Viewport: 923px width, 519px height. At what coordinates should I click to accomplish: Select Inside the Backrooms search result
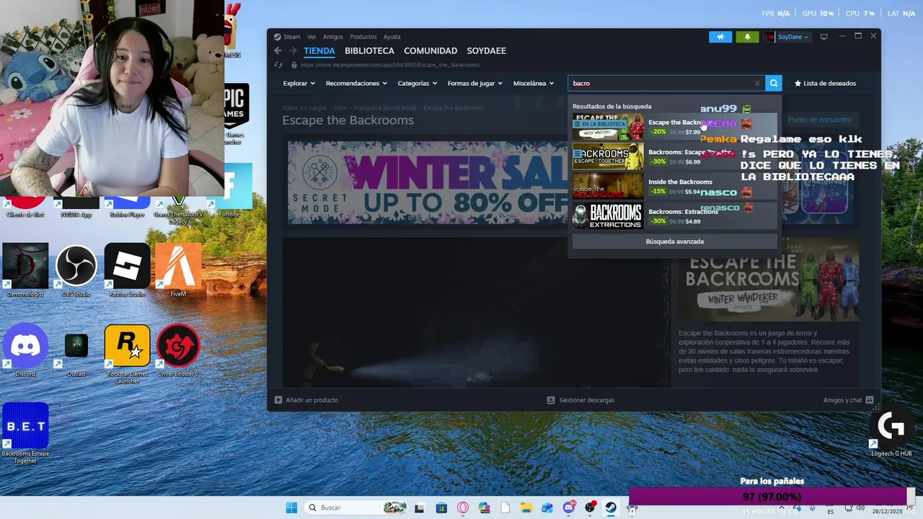click(675, 186)
